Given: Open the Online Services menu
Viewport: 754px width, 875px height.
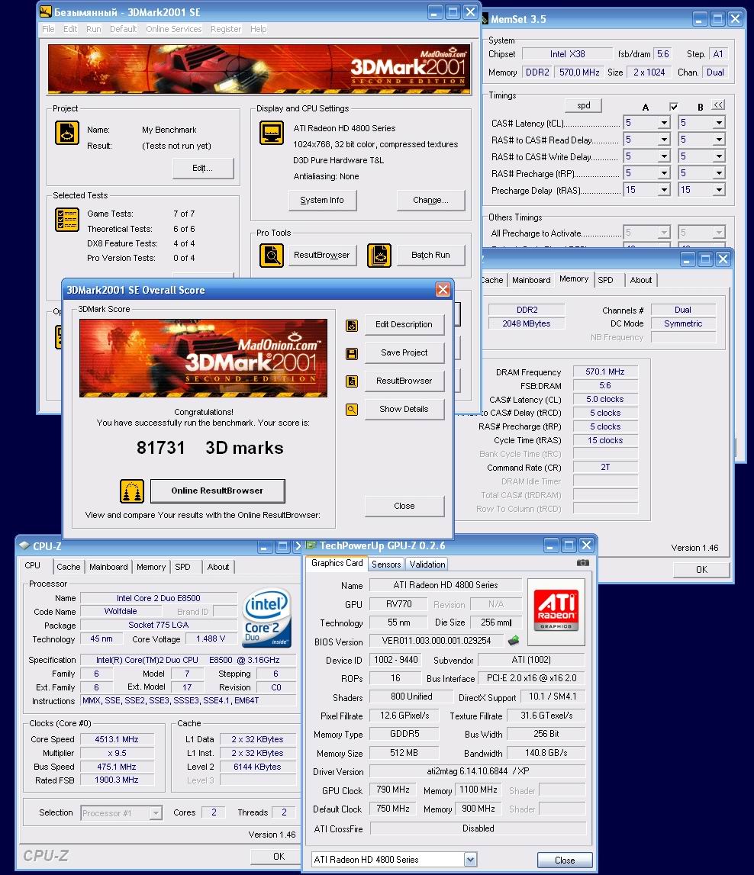Looking at the screenshot, I should [x=173, y=29].
